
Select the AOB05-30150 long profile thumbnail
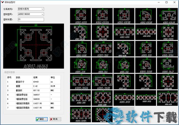click(x=146, y=98)
